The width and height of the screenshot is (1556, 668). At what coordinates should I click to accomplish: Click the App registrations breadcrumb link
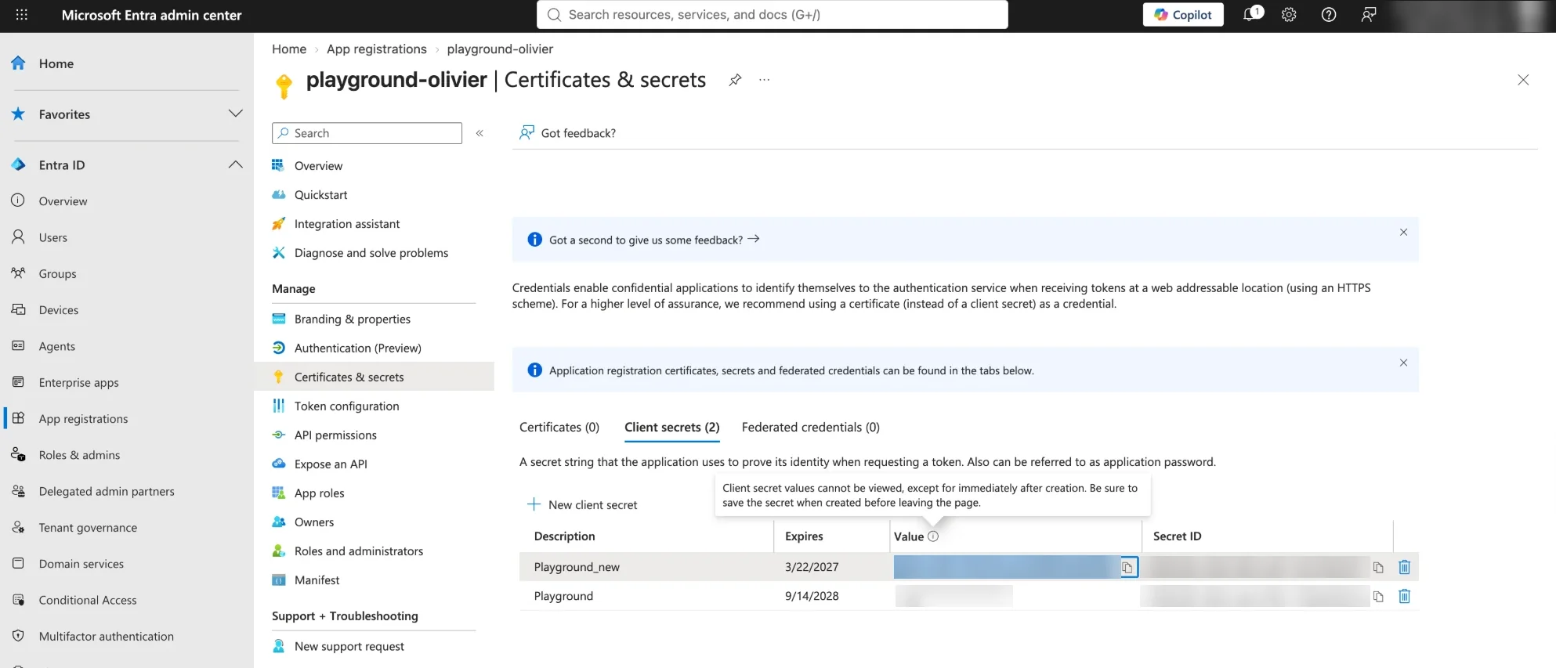(377, 49)
